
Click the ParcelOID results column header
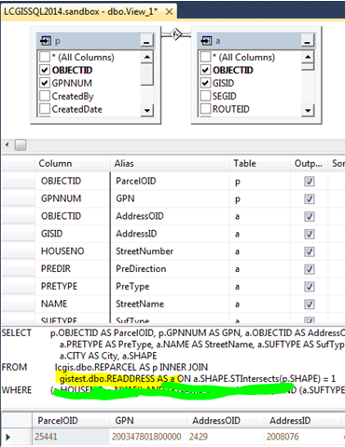point(71,421)
